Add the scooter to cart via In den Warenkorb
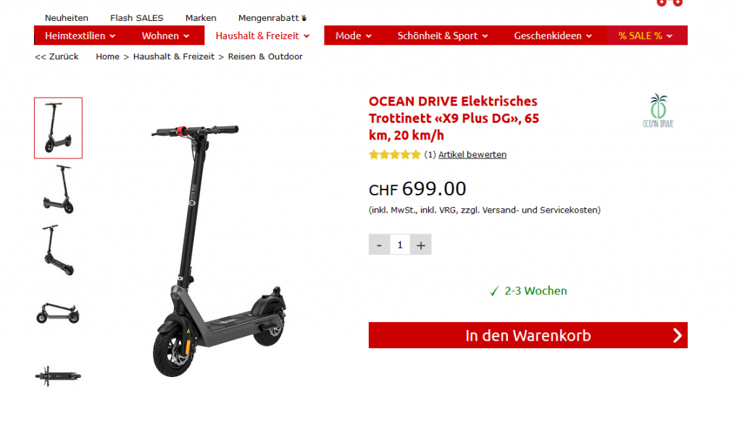This screenshot has width=742, height=424. pyautogui.click(x=528, y=335)
